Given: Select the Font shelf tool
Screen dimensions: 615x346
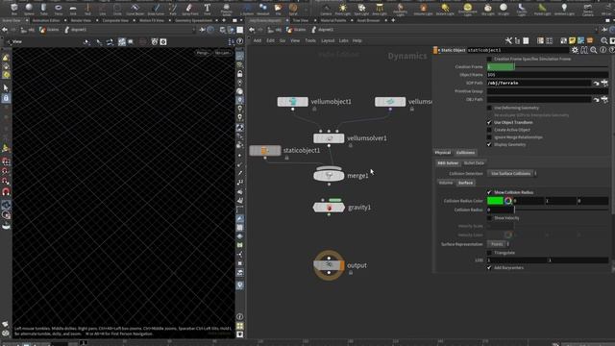Looking at the screenshot, I should coord(208,9).
